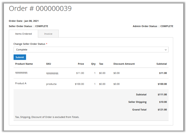Click the Product Name column header
Viewport: 190px width, 134px height.
coord(24,64)
